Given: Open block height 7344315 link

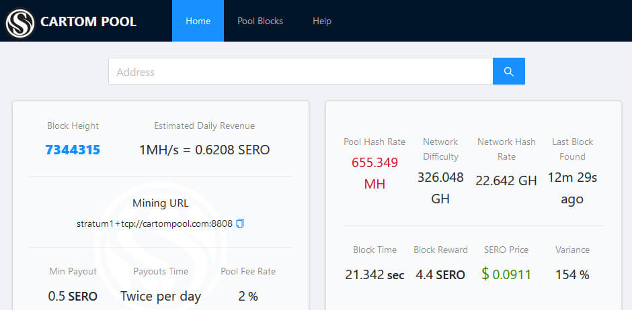Looking at the screenshot, I should point(73,150).
